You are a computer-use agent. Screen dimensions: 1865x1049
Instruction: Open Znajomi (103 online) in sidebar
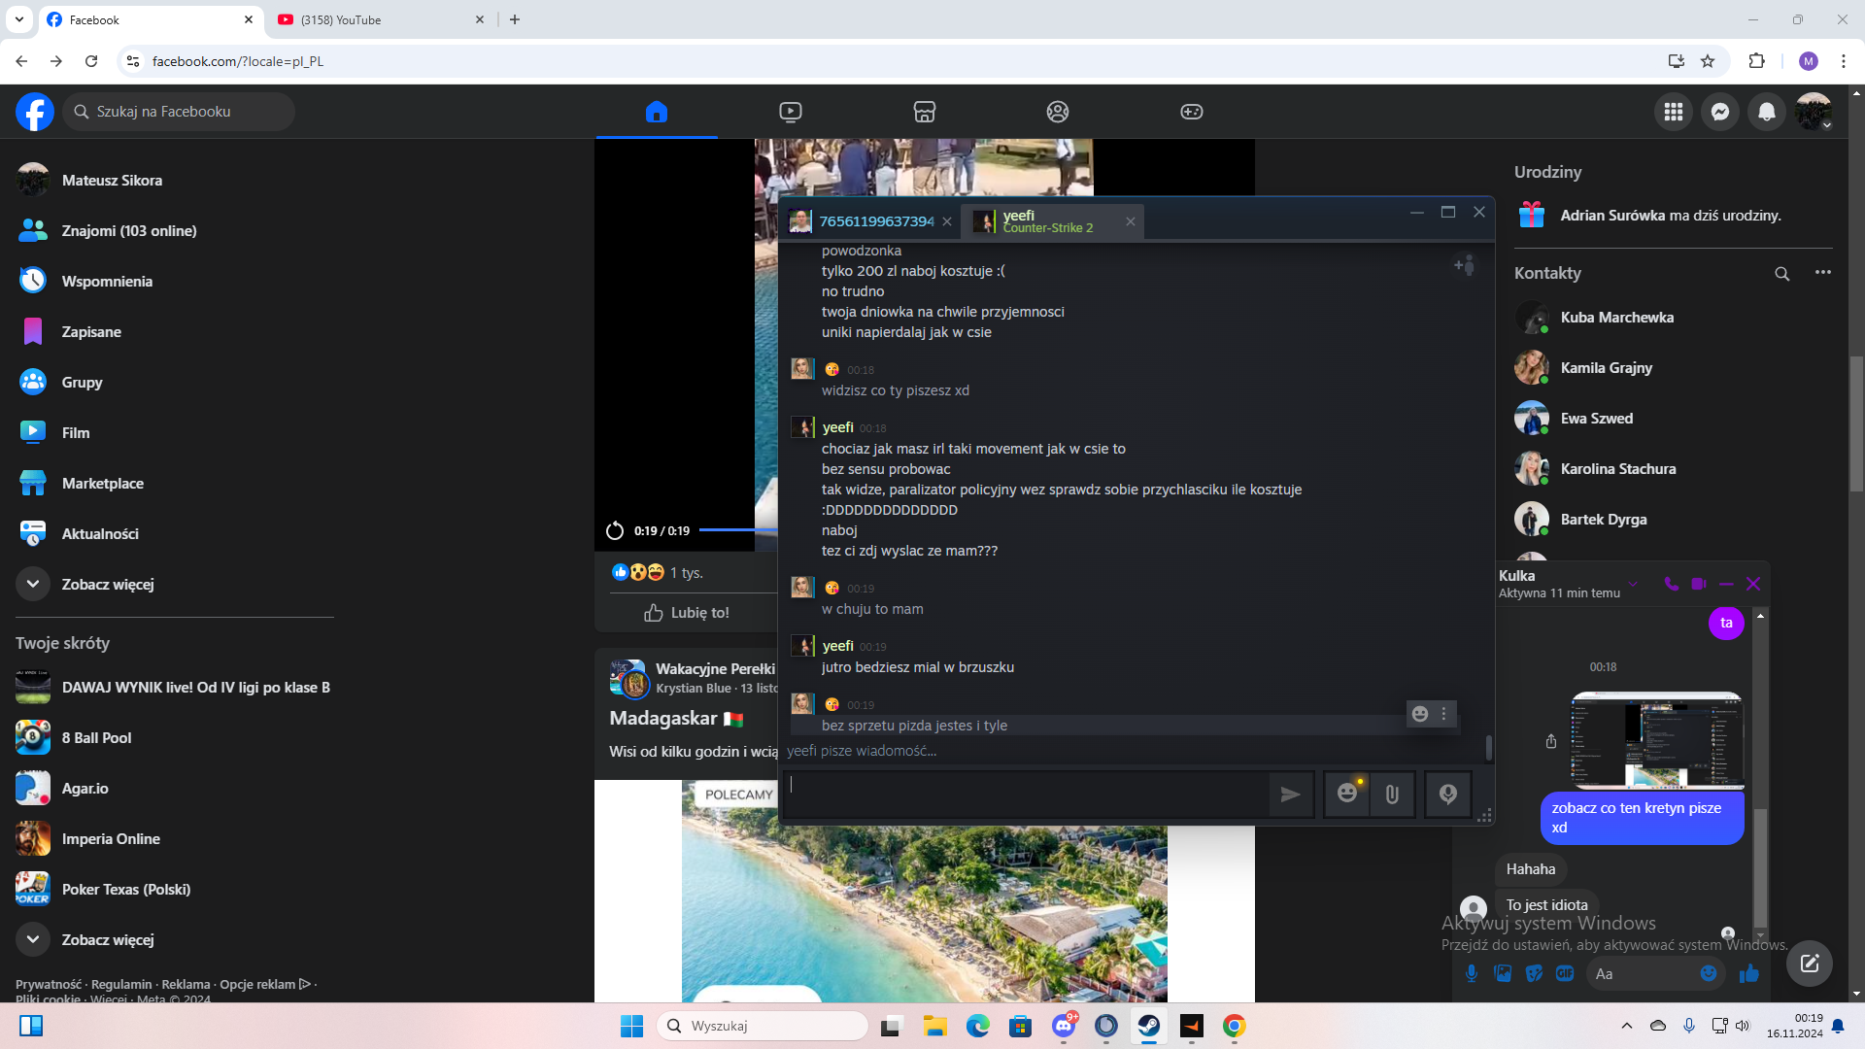[128, 231]
